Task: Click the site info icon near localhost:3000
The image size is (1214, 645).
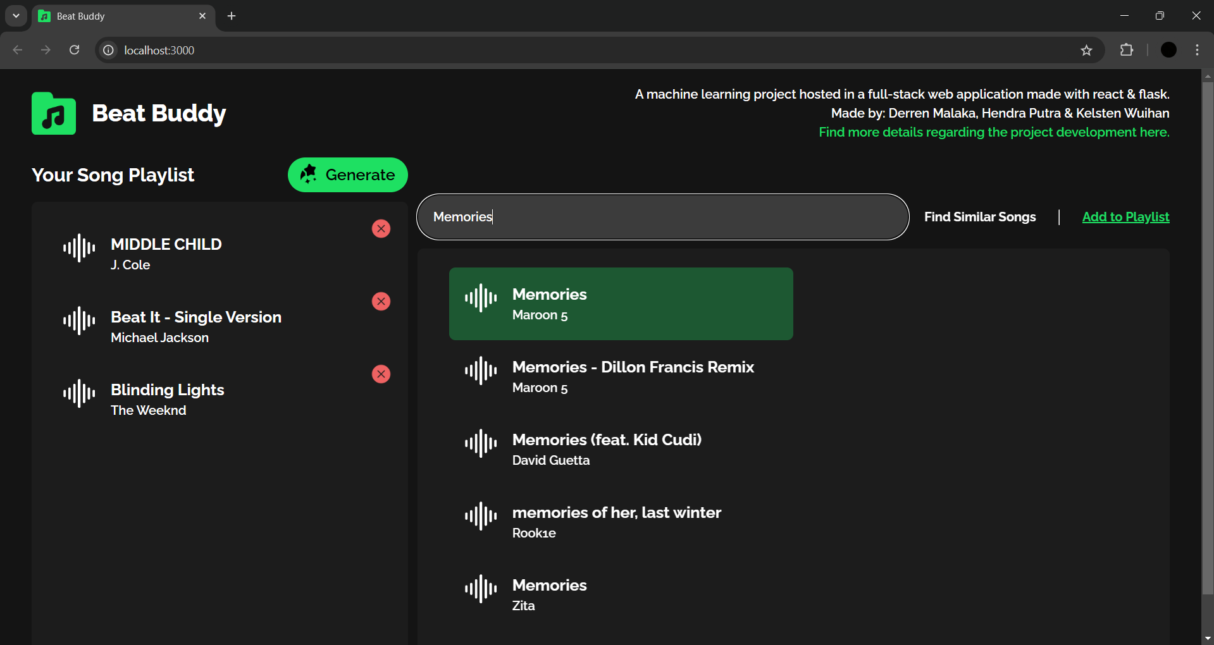Action: tap(108, 50)
